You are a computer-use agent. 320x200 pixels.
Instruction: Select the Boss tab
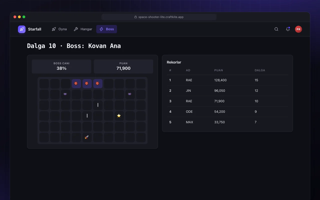click(107, 29)
